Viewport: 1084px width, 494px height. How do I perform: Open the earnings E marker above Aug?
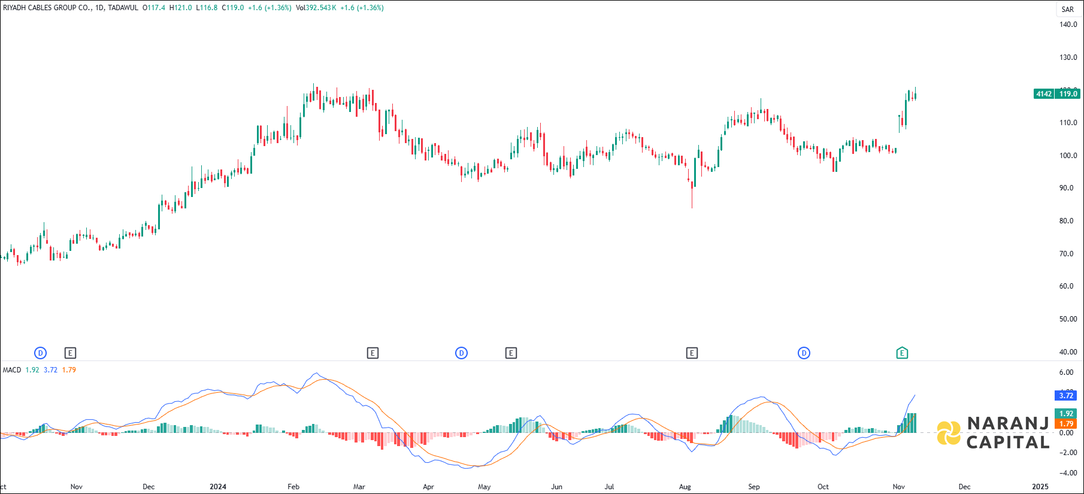[692, 353]
